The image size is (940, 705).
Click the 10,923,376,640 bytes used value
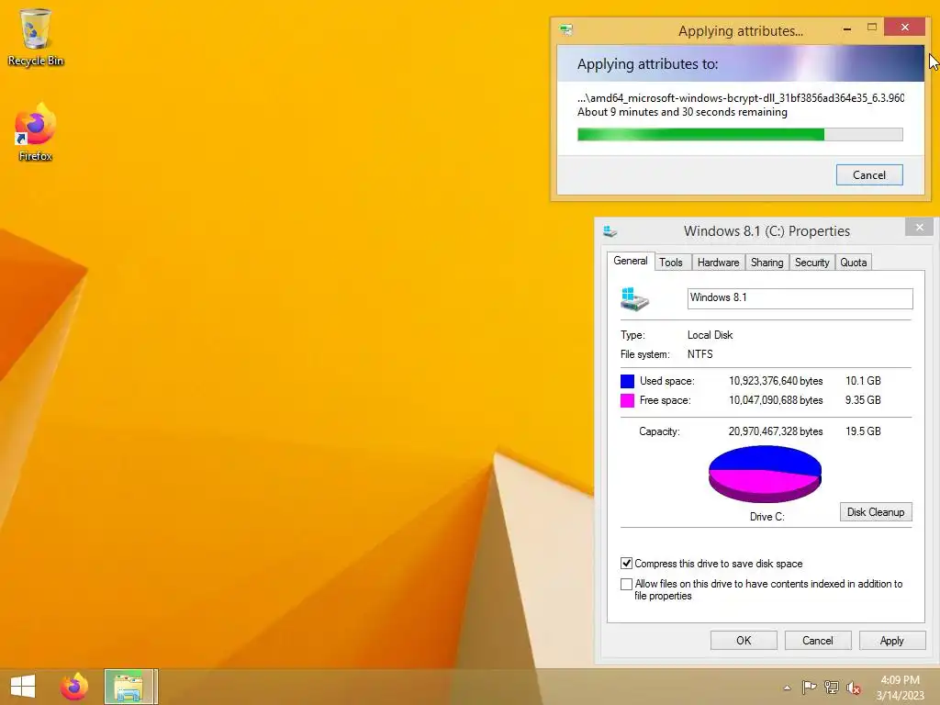(776, 381)
